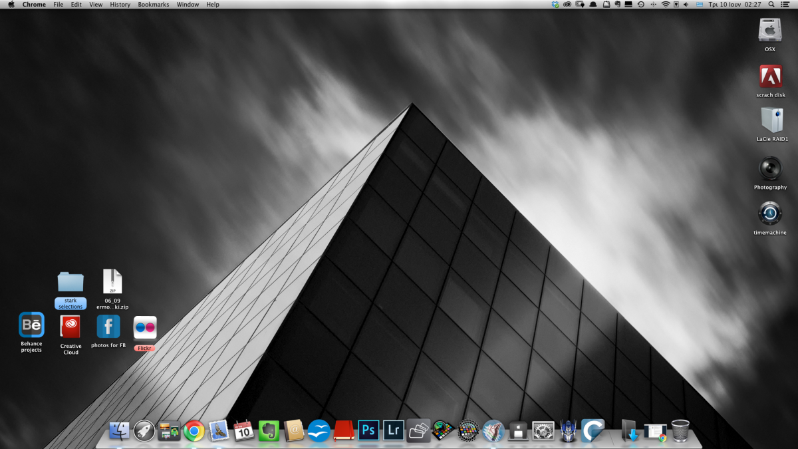Launch Evernote elephant icon in dock
This screenshot has height=449, width=798.
tap(269, 431)
